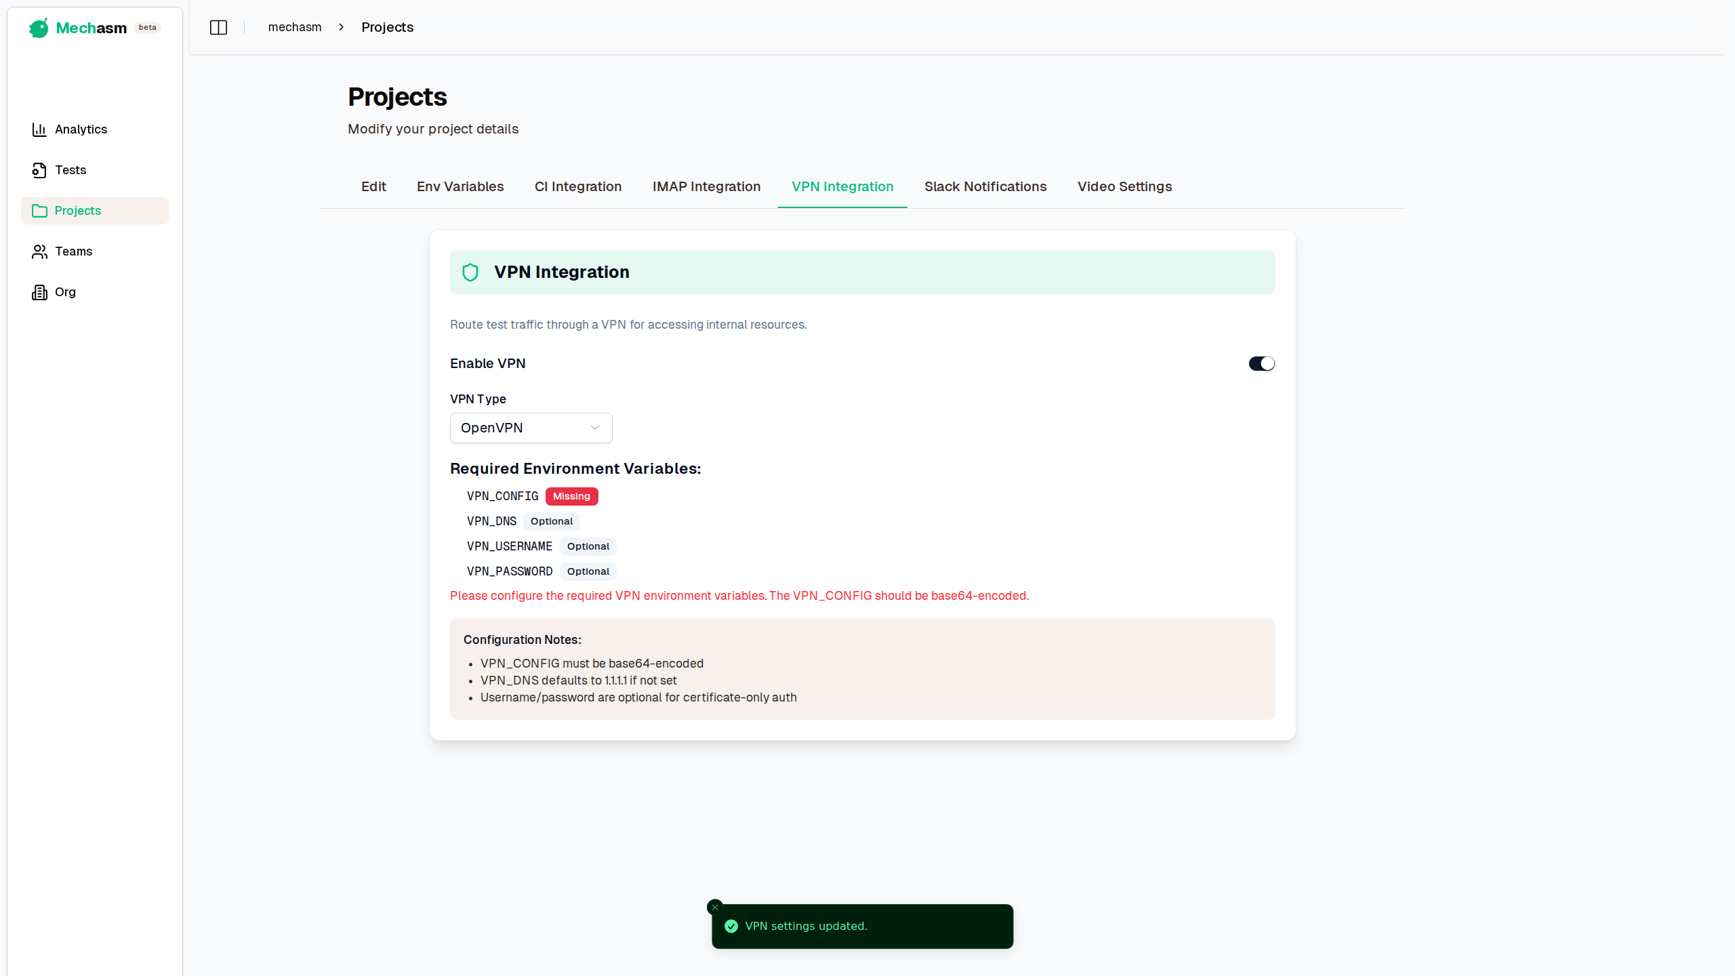This screenshot has height=976, width=1735.
Task: Switch to the Slack Notifications tab
Action: [x=985, y=186]
